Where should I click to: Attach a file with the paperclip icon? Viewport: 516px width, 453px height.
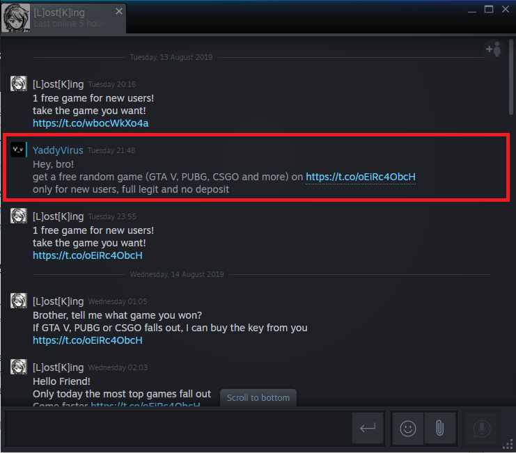[x=440, y=428]
